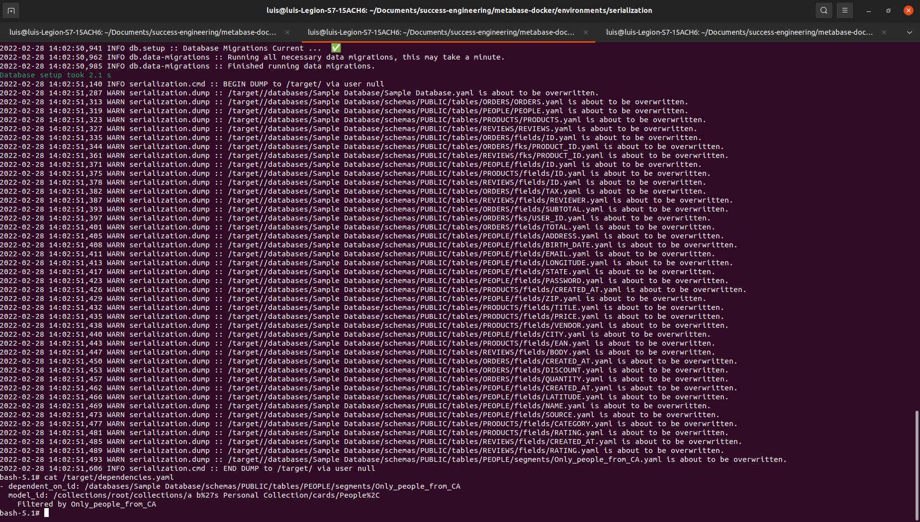Click the green Database setup took 2.1 s line

pyautogui.click(x=55, y=75)
